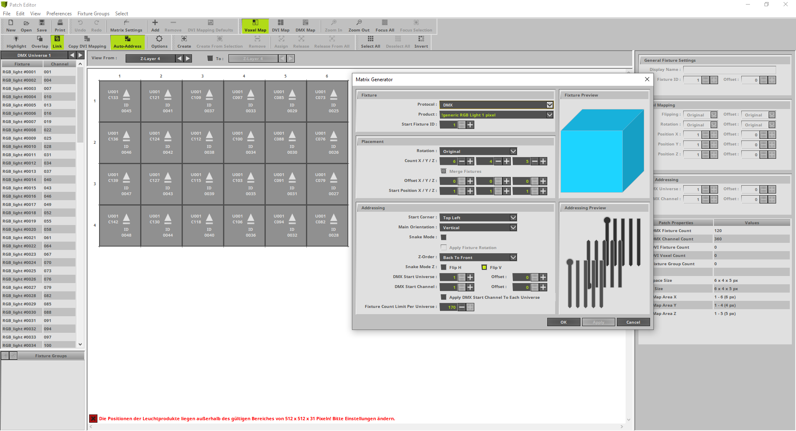The height and width of the screenshot is (431, 796).
Task: Open the Z-Order dropdown
Action: (478, 257)
